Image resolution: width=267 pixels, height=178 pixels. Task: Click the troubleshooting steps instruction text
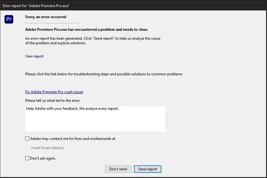[x=104, y=74]
